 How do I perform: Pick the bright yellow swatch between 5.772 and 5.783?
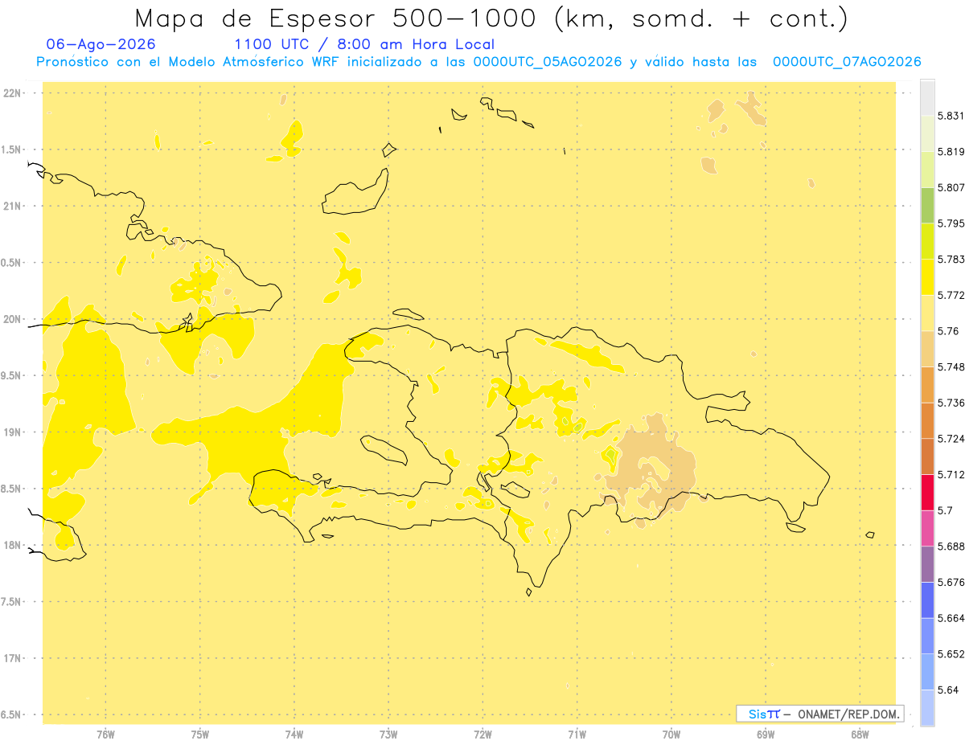coord(927,277)
